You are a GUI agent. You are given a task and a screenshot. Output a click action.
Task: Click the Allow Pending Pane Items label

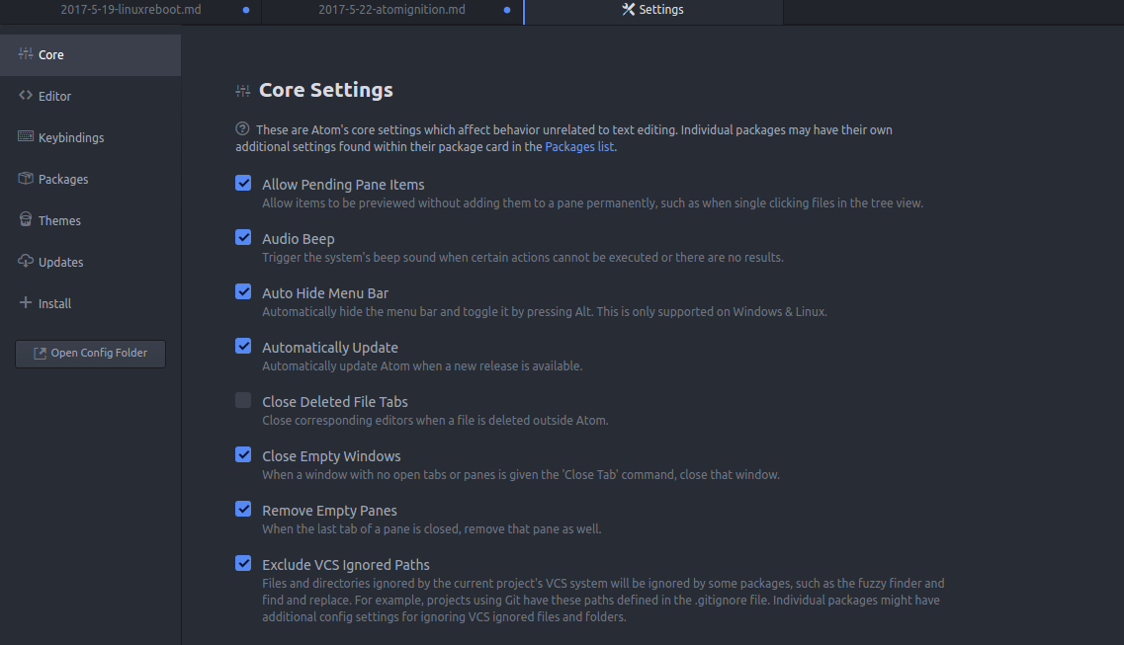click(343, 185)
